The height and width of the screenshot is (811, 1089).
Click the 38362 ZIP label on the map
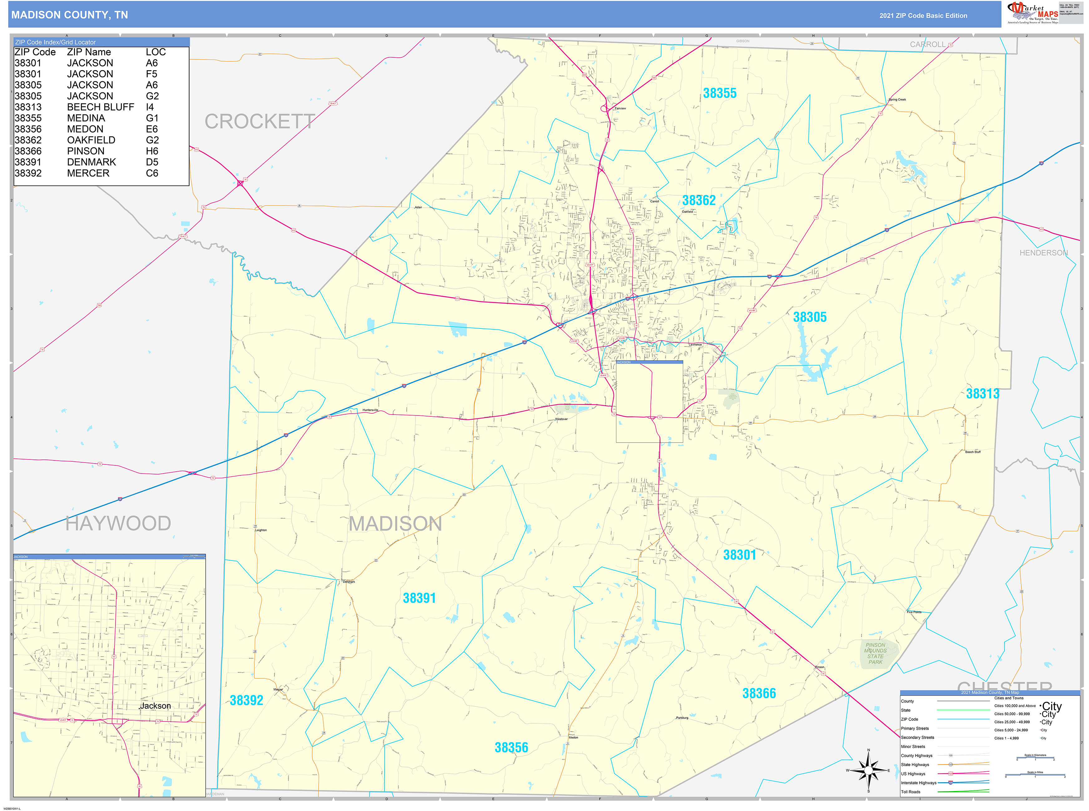click(699, 200)
